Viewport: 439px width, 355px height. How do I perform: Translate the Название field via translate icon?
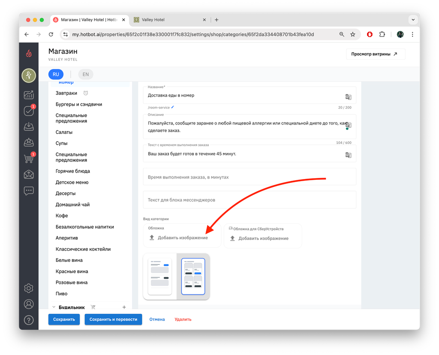click(348, 97)
